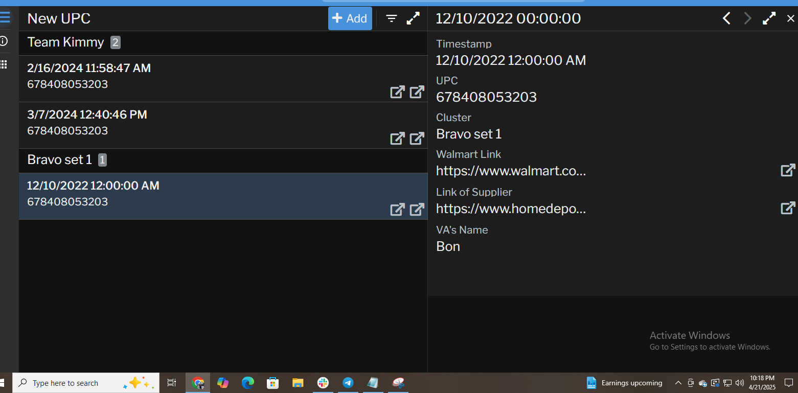Collapse the Bravo set 1 group header

pos(60,160)
